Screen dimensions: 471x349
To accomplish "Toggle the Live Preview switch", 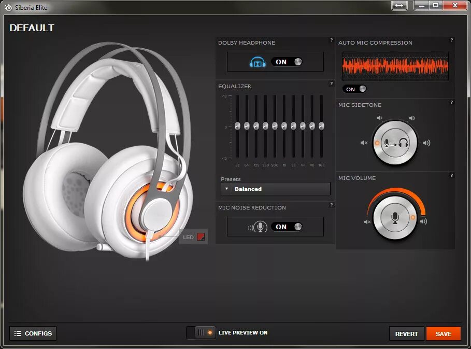I will (201, 333).
